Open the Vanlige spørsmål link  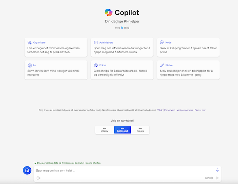(185, 110)
